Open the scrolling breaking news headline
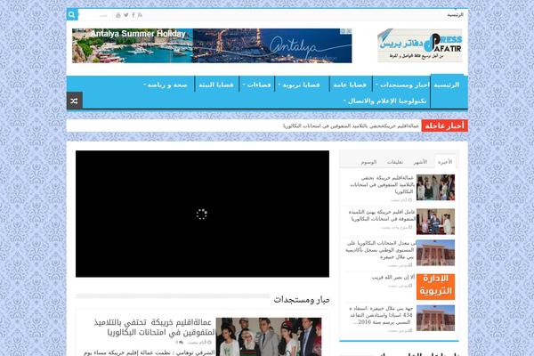Image resolution: width=534 pixels, height=356 pixels. click(351, 126)
